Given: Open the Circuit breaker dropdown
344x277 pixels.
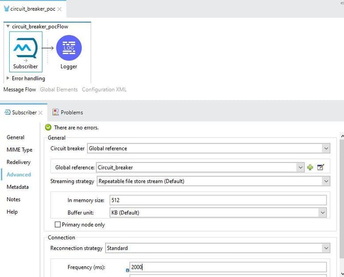Looking at the screenshot, I should [326, 149].
